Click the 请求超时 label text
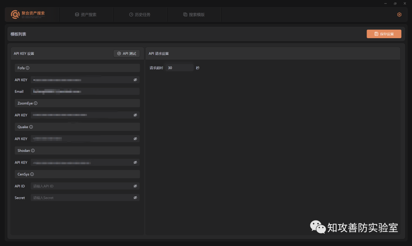Screen dimensions: 412x246 (x=156, y=68)
